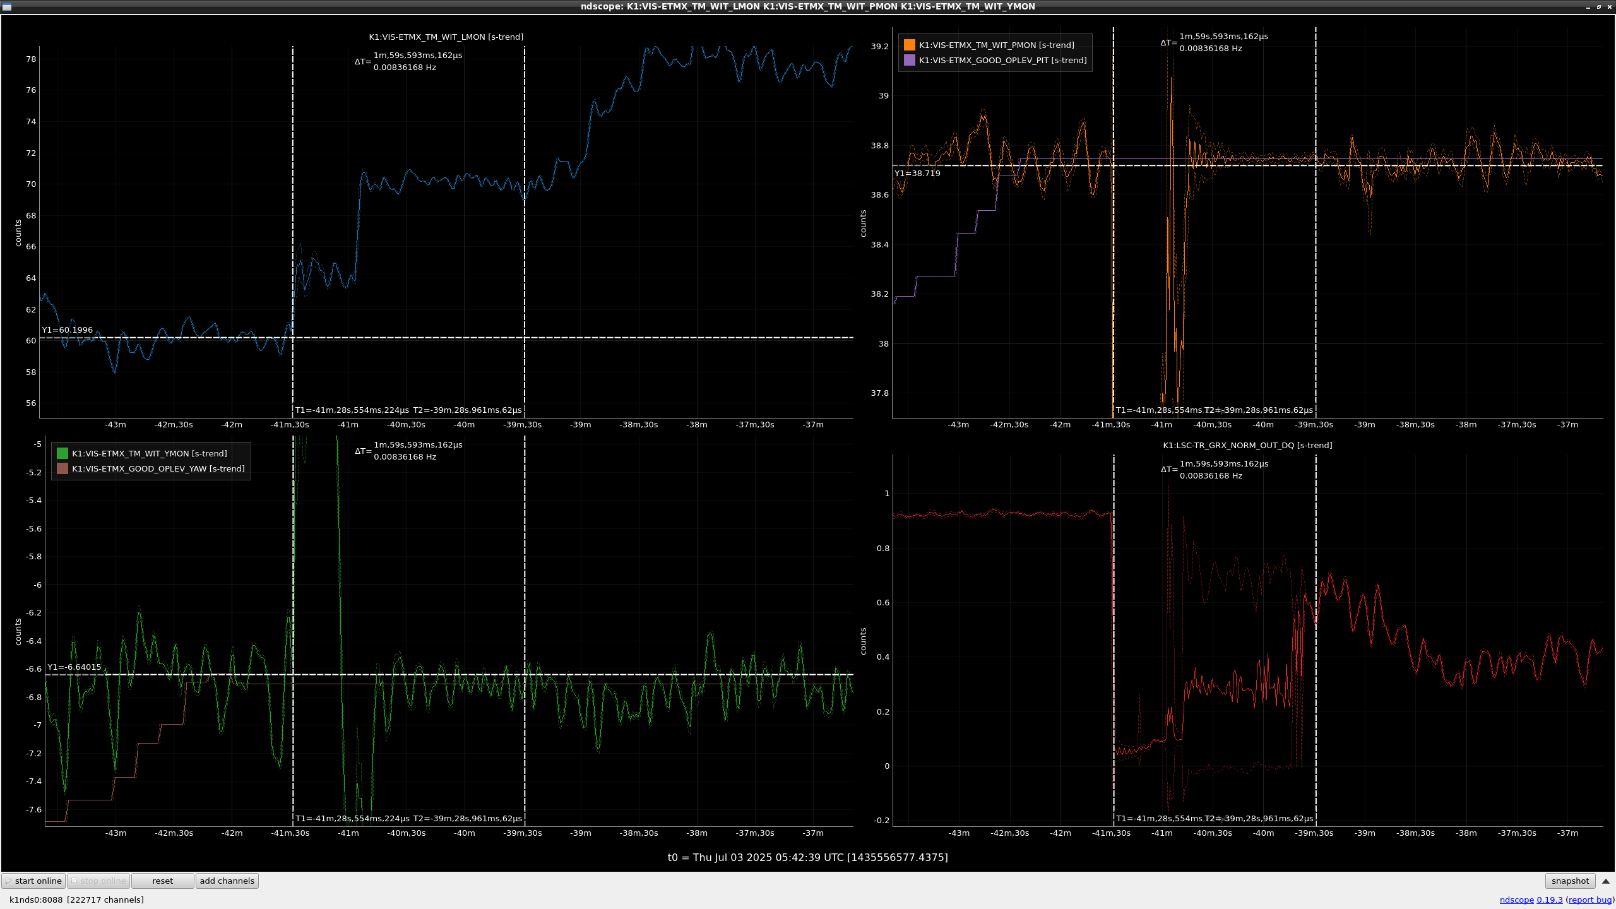Click the 78 y-axis tick in LMON plot
The height and width of the screenshot is (909, 1616).
pos(31,59)
